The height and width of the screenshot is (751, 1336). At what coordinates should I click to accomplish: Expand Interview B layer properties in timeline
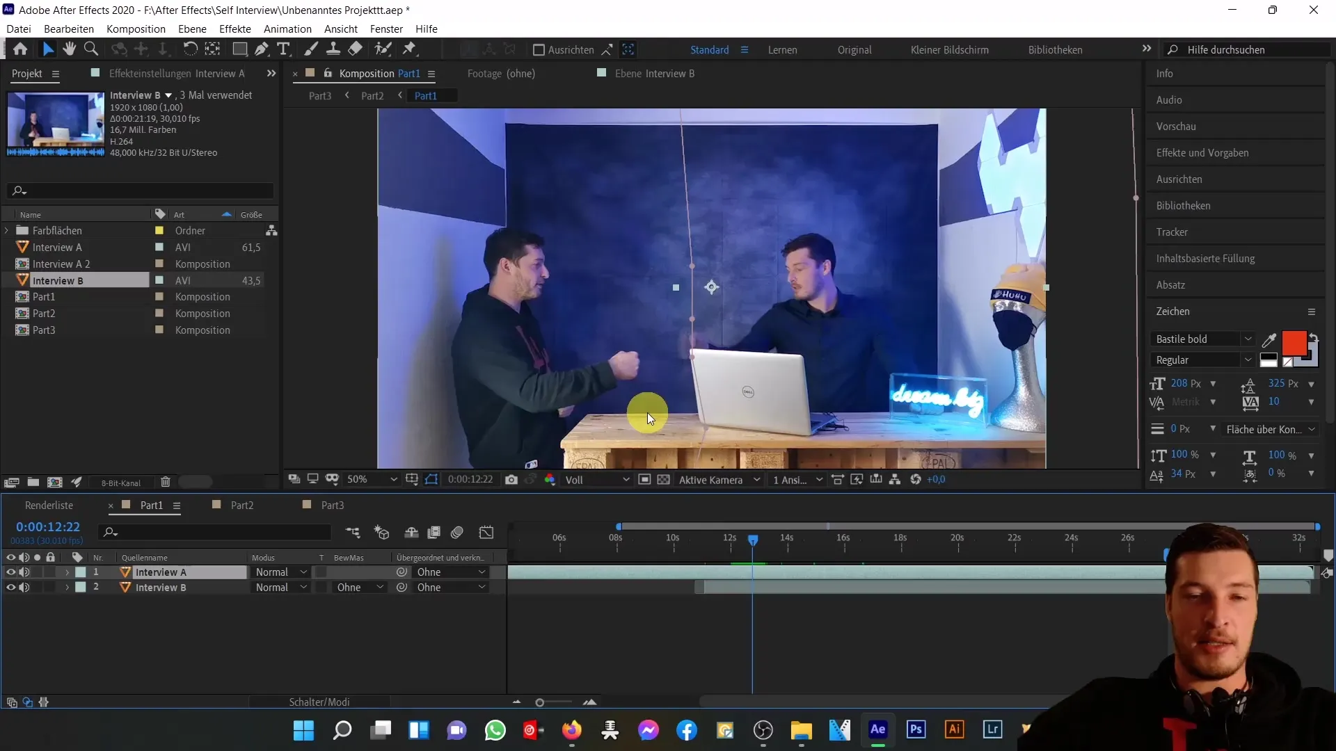click(67, 588)
